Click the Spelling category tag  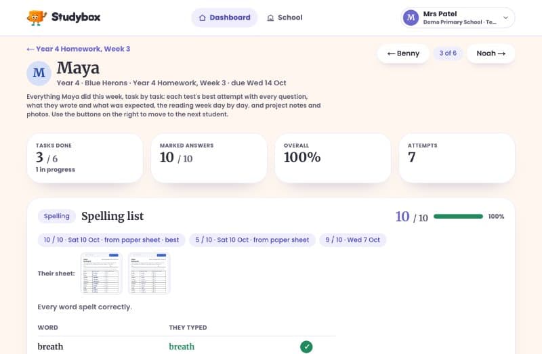pos(57,216)
